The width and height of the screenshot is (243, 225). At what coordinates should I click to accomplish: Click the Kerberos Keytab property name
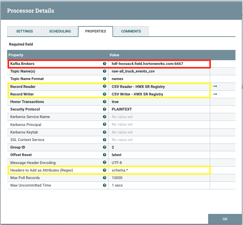pos(24,132)
